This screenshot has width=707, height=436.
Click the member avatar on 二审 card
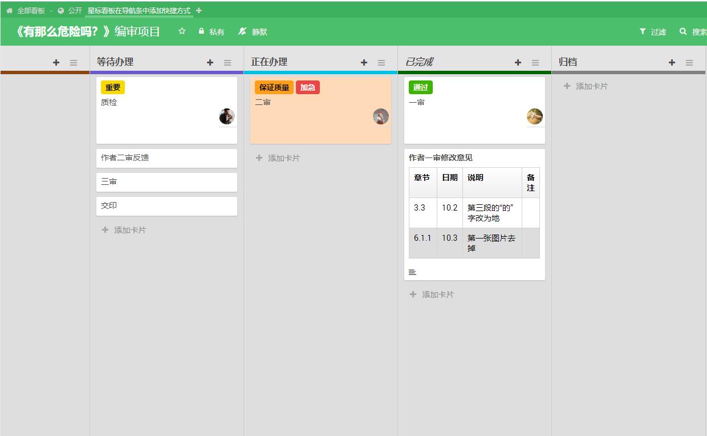click(x=381, y=116)
